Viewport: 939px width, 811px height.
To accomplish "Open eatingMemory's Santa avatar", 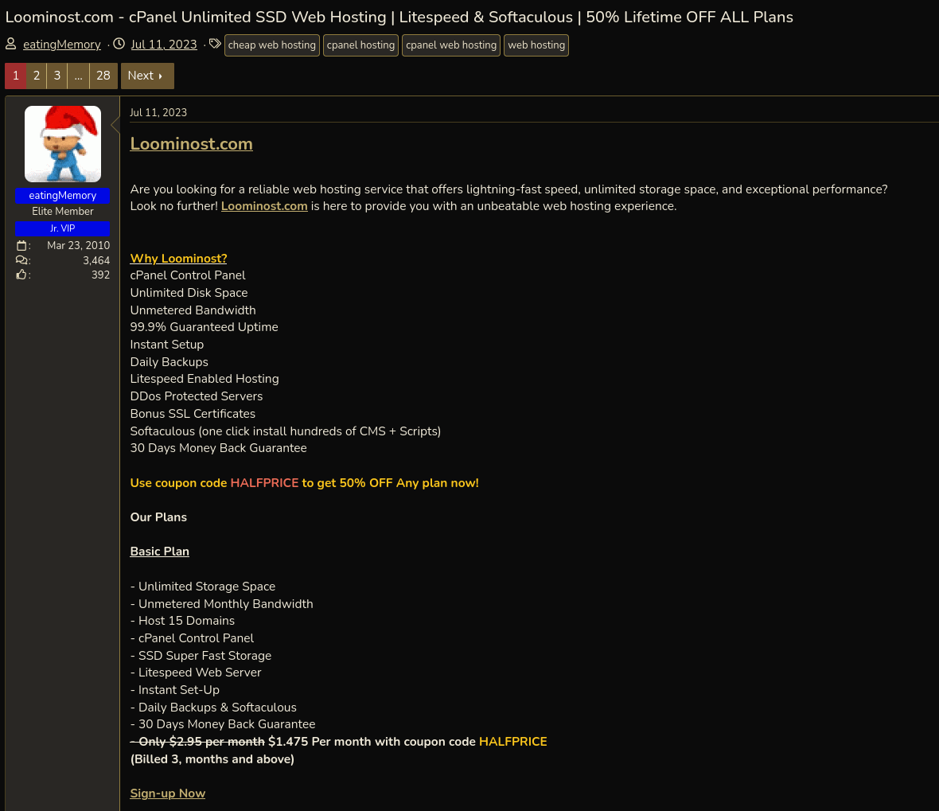I will tap(63, 144).
